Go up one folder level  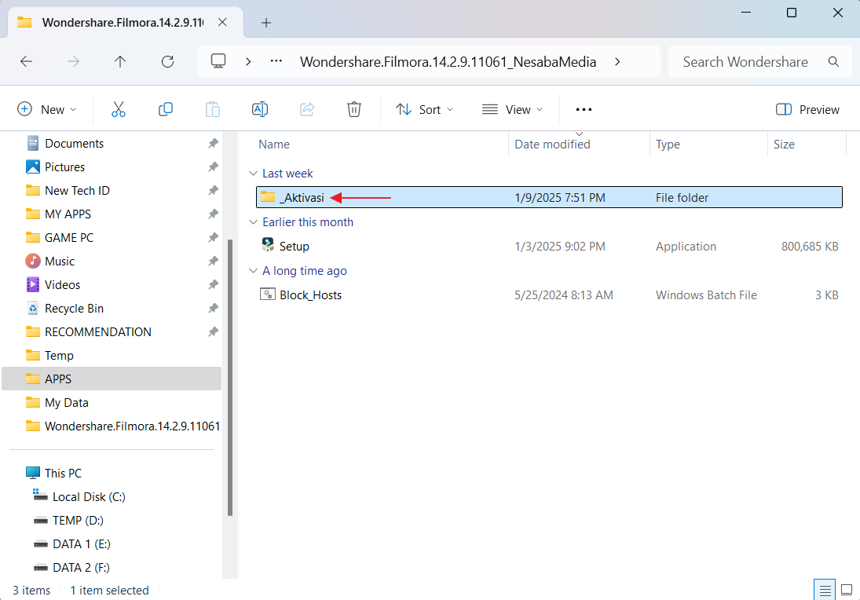tap(120, 61)
